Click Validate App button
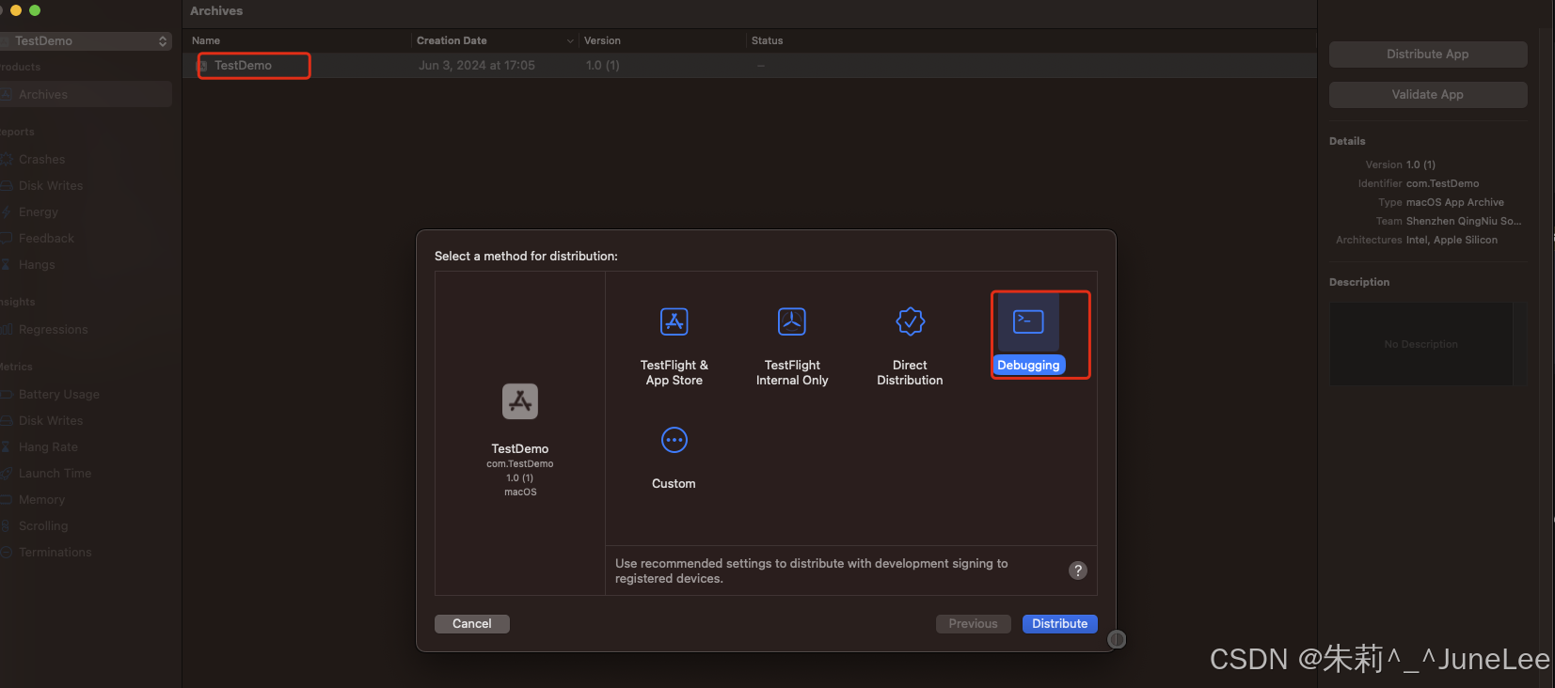Image resolution: width=1555 pixels, height=688 pixels. tap(1428, 95)
